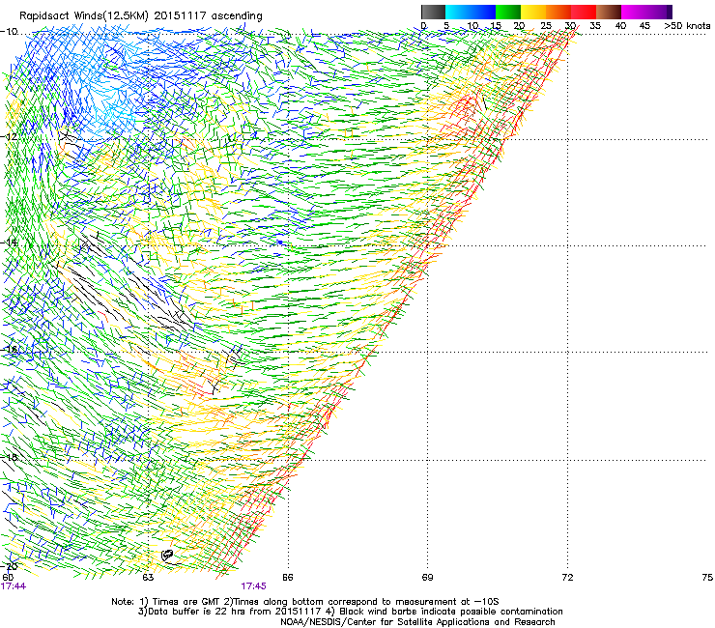Viewport: 715px width, 628px height.
Task: Click the yellow 20-25 knots legend swatch
Action: click(533, 12)
